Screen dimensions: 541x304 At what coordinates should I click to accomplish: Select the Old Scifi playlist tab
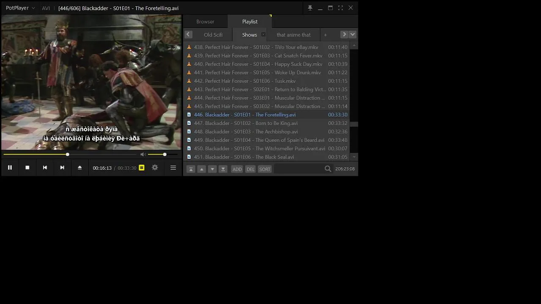coord(213,35)
